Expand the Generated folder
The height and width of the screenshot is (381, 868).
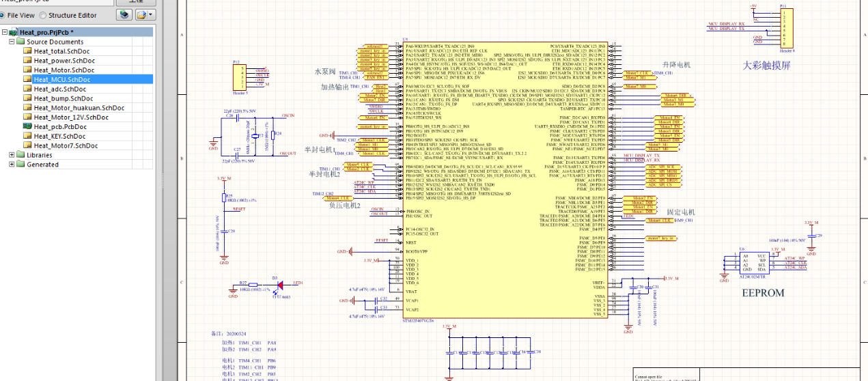[12, 165]
